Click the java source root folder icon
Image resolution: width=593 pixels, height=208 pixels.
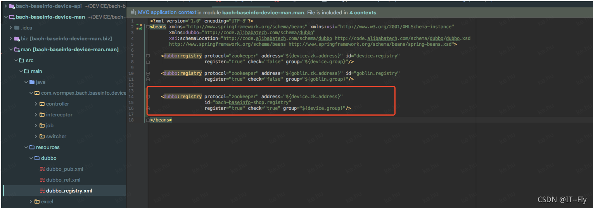pos(31,82)
